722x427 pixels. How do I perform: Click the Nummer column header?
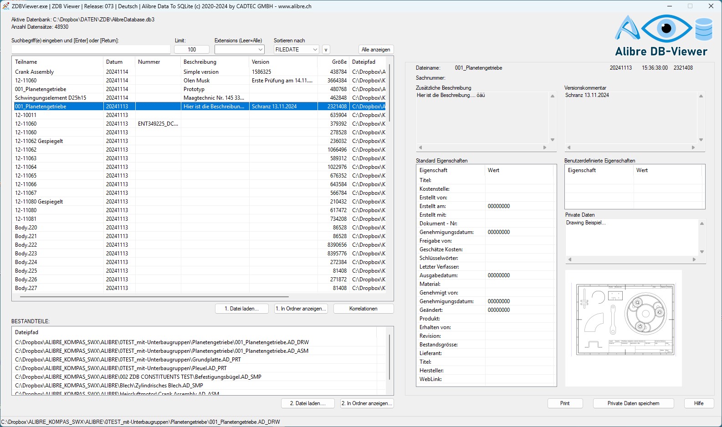pyautogui.click(x=158, y=62)
